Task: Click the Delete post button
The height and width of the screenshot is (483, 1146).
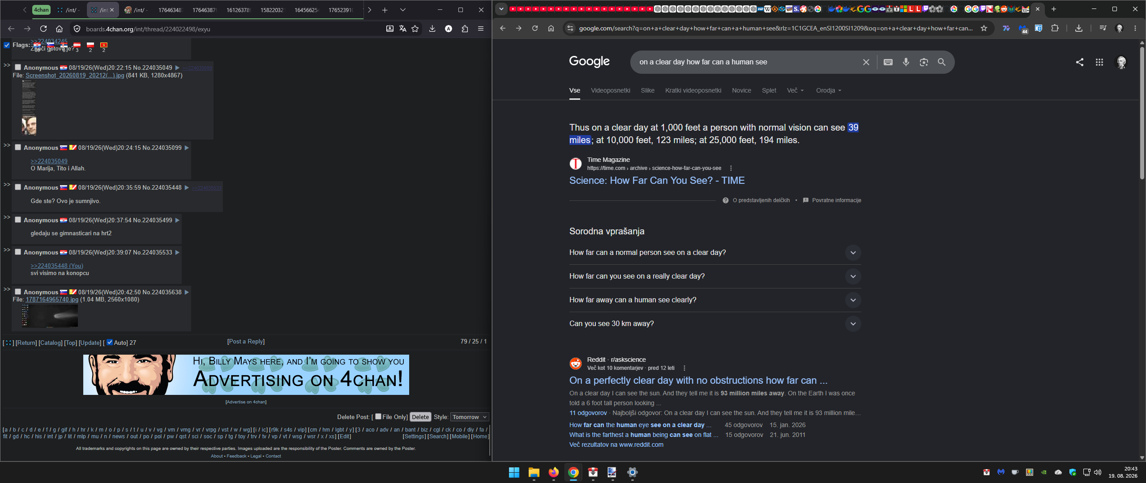Action: 420,417
